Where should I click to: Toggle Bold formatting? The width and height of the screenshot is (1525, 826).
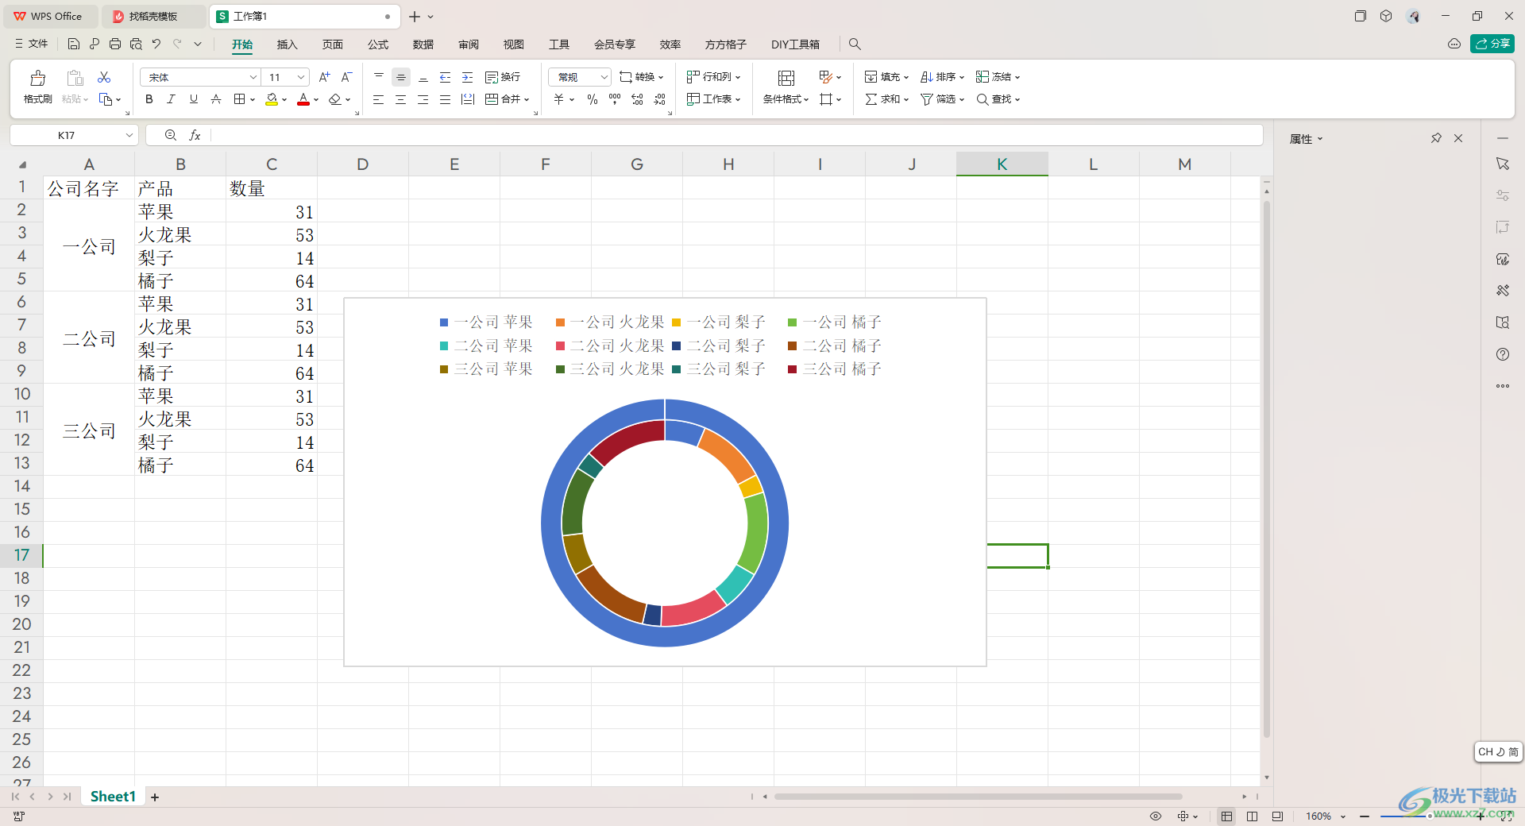(149, 99)
